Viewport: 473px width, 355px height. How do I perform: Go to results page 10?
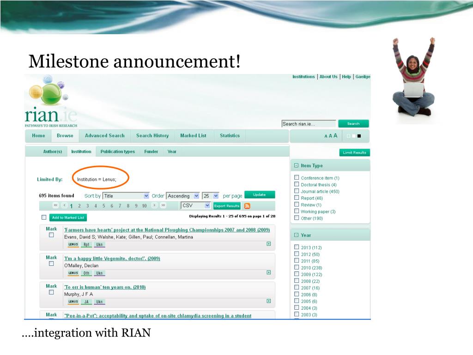pyautogui.click(x=144, y=206)
